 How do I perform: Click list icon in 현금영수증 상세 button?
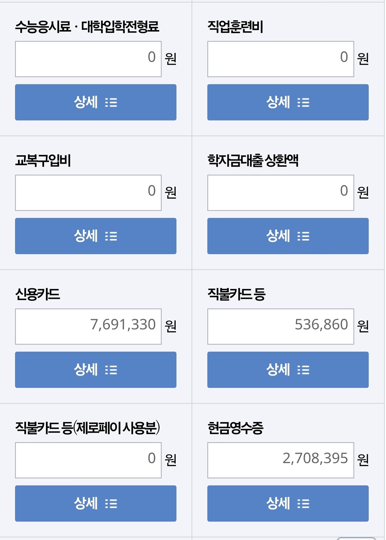point(303,504)
